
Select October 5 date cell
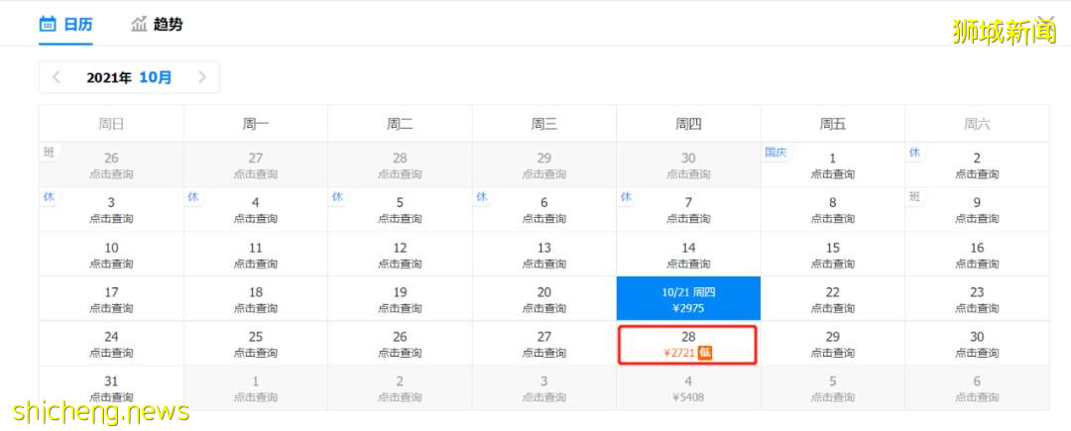(x=400, y=209)
